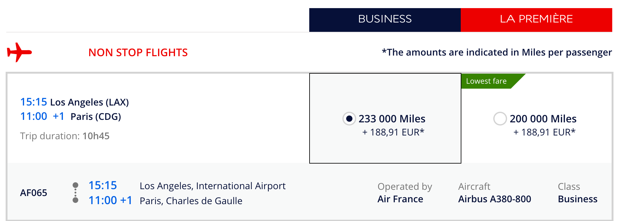Click the + 188,91 EUR* under 200 000 Miles

point(544,132)
